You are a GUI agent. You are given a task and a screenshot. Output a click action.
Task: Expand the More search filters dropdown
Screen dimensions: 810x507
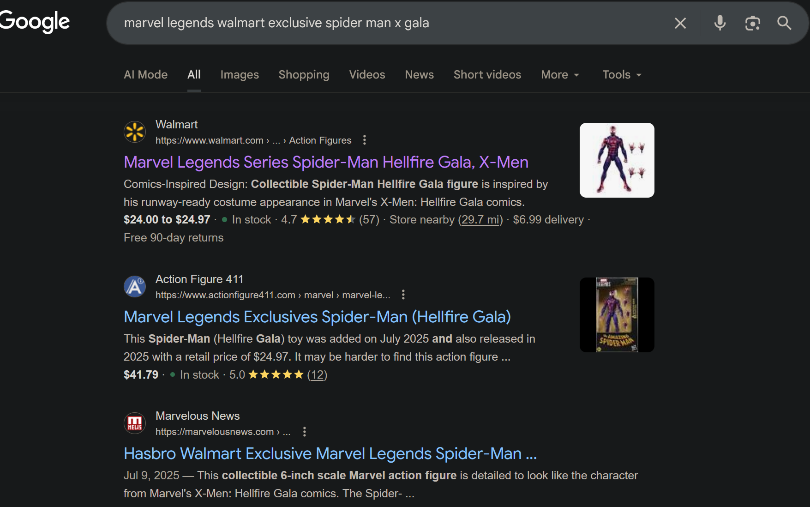coord(560,75)
